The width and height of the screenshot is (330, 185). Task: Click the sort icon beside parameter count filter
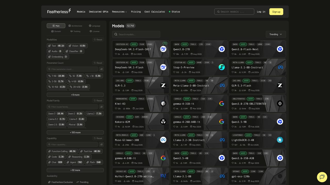click(101, 69)
